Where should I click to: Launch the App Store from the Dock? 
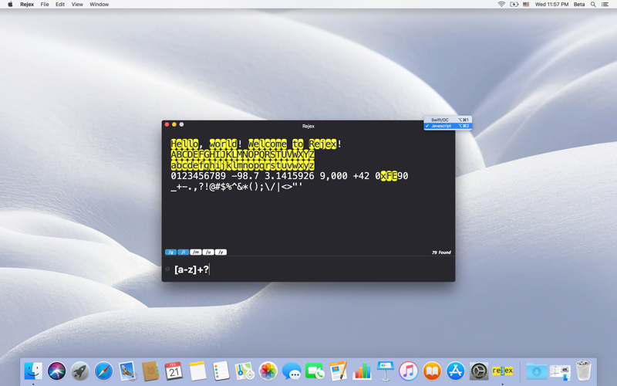coord(456,371)
